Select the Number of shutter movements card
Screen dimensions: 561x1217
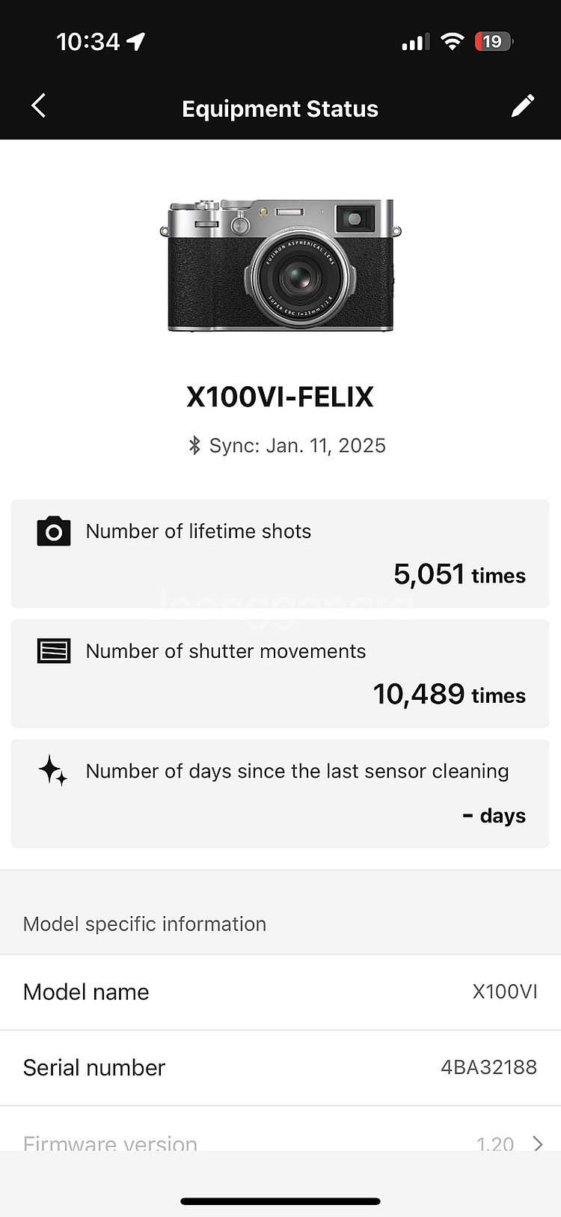280,674
